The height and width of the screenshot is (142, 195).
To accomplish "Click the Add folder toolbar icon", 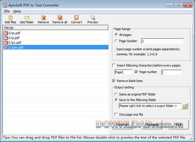I will 27,18.
